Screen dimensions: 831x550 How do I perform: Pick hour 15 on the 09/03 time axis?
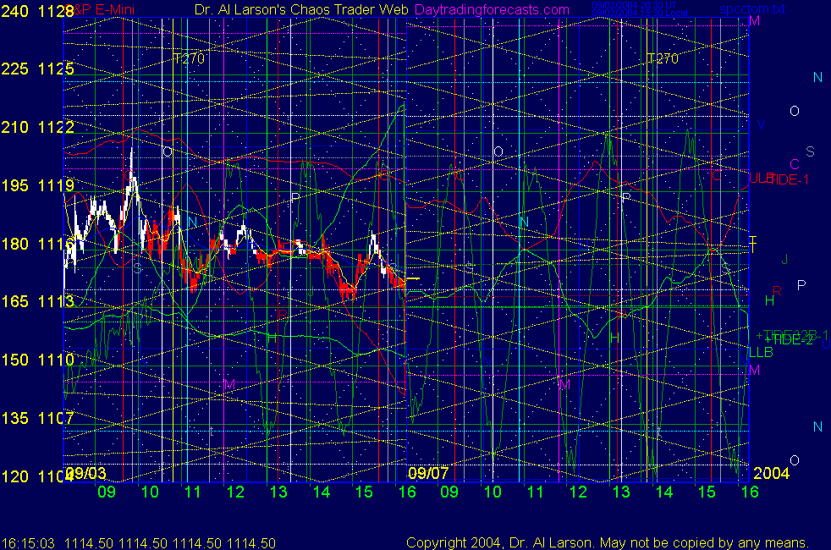[364, 492]
